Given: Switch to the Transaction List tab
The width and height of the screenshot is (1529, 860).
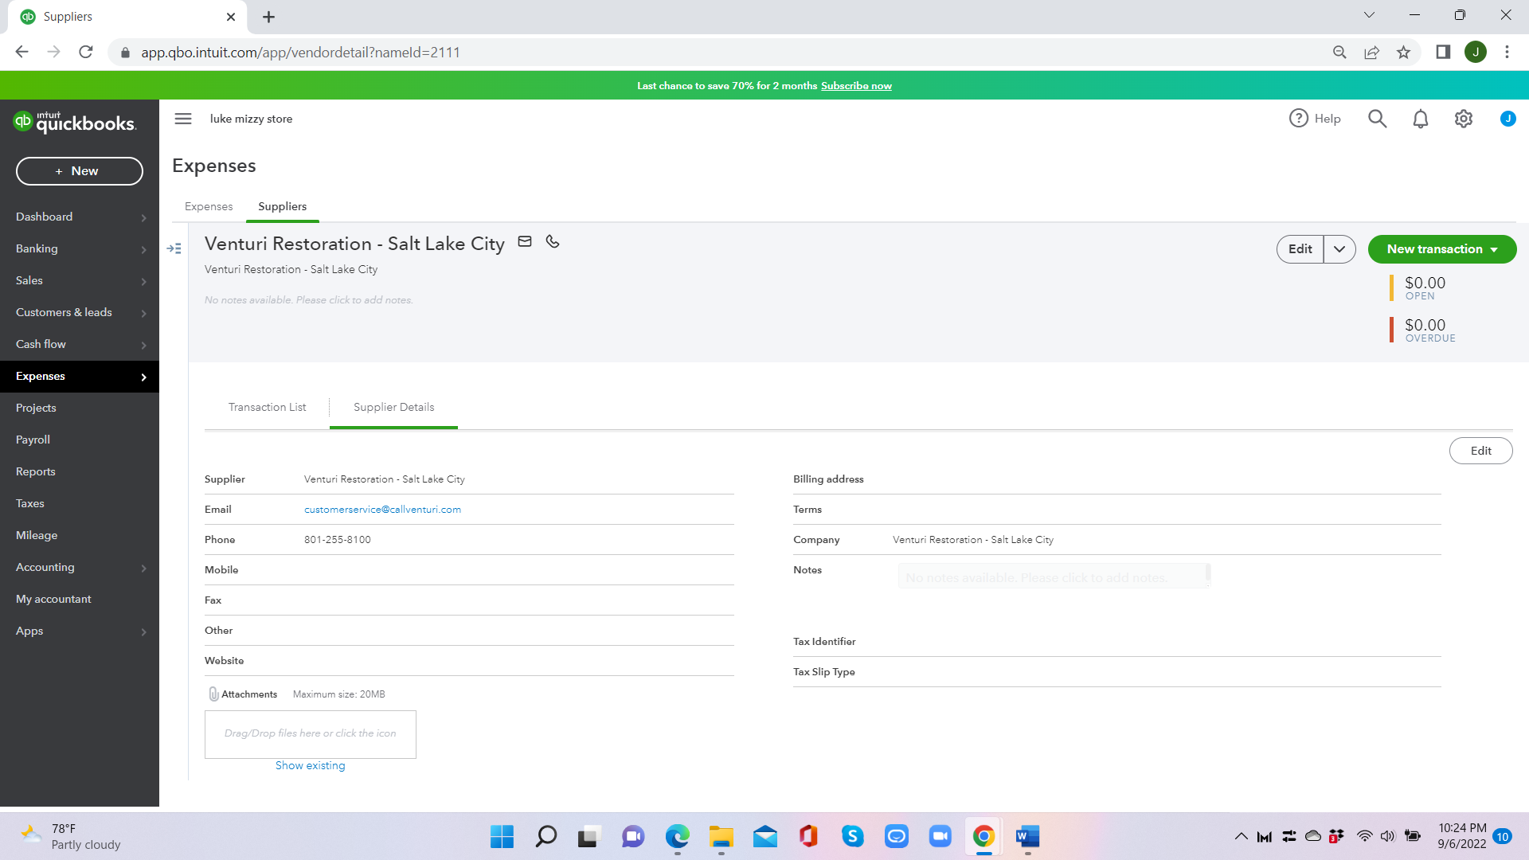Looking at the screenshot, I should coord(267,407).
